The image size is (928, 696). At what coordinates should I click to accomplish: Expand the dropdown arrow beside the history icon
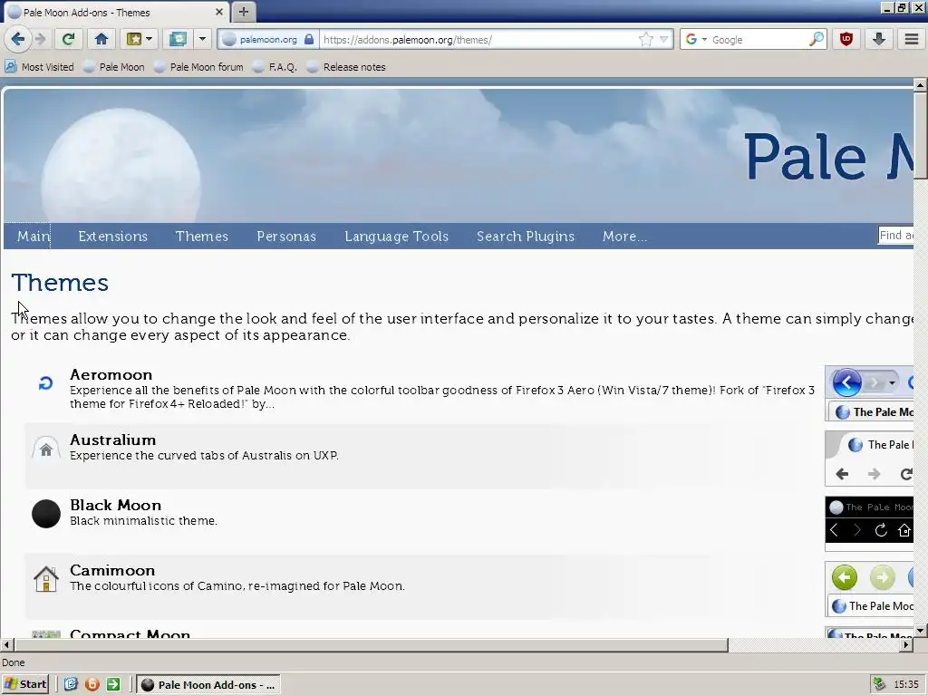[202, 40]
